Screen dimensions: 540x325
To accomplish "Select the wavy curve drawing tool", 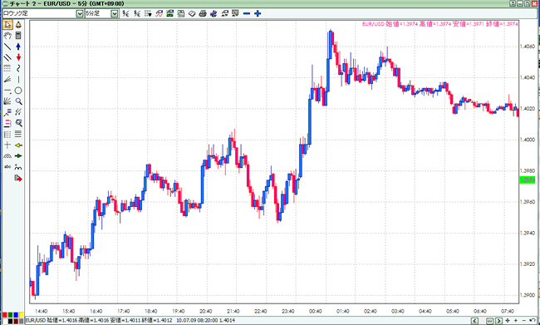I will (x=18, y=69).
